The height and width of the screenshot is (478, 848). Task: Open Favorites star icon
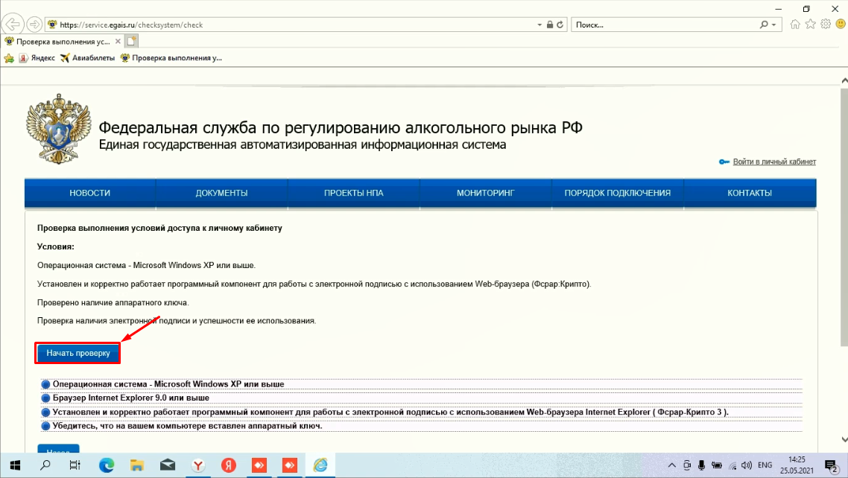tap(810, 25)
